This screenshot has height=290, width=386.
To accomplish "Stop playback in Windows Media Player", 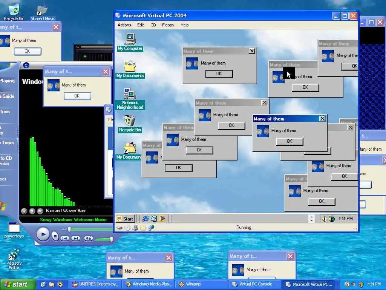I will point(55,237).
